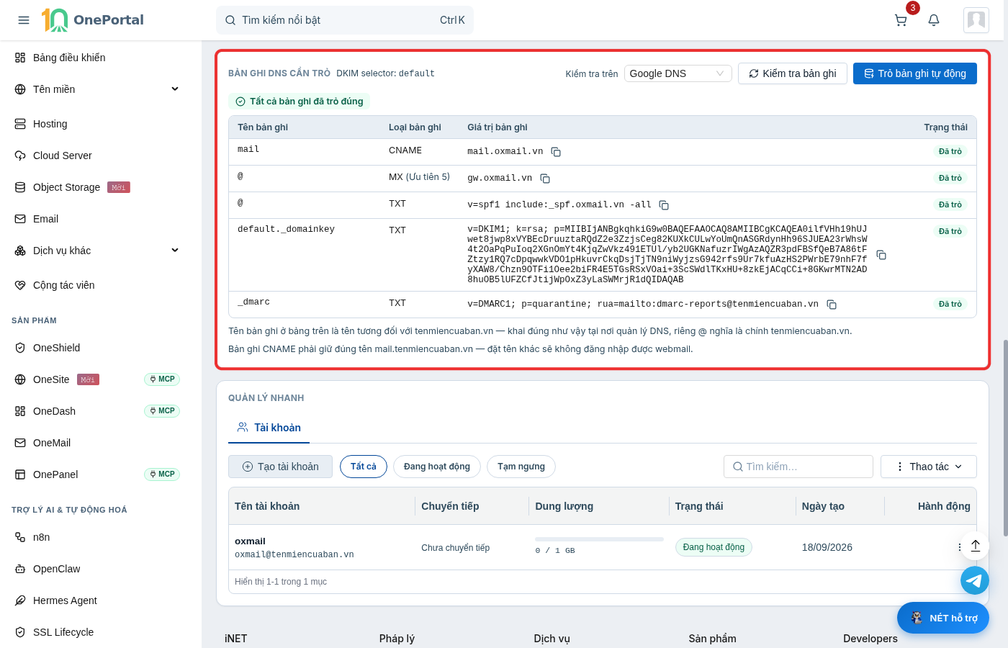Click Kiểm tra bản ghi button

793,73
